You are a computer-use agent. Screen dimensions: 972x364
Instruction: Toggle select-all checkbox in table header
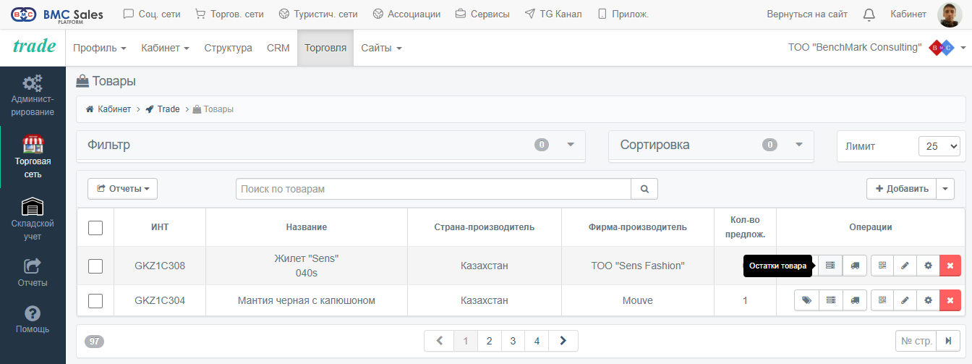coord(95,228)
